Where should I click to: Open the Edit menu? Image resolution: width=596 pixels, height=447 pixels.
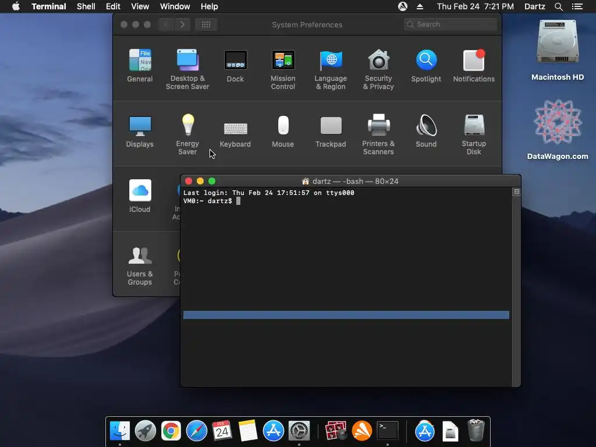coord(113,6)
